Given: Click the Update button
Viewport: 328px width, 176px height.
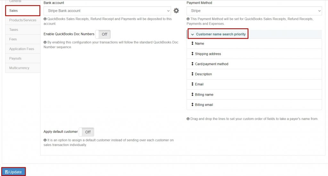Looking at the screenshot, I should [13, 172].
